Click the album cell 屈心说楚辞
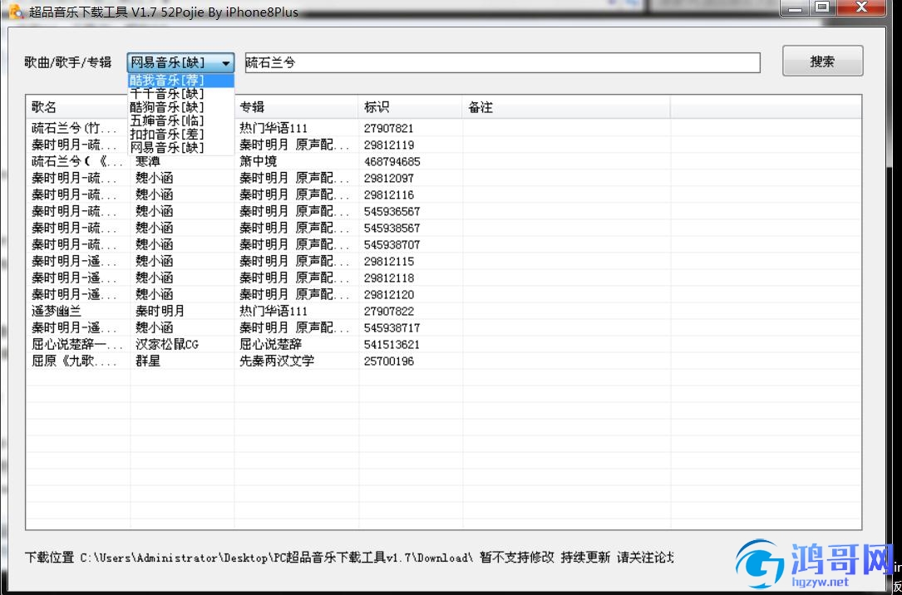 click(x=271, y=345)
